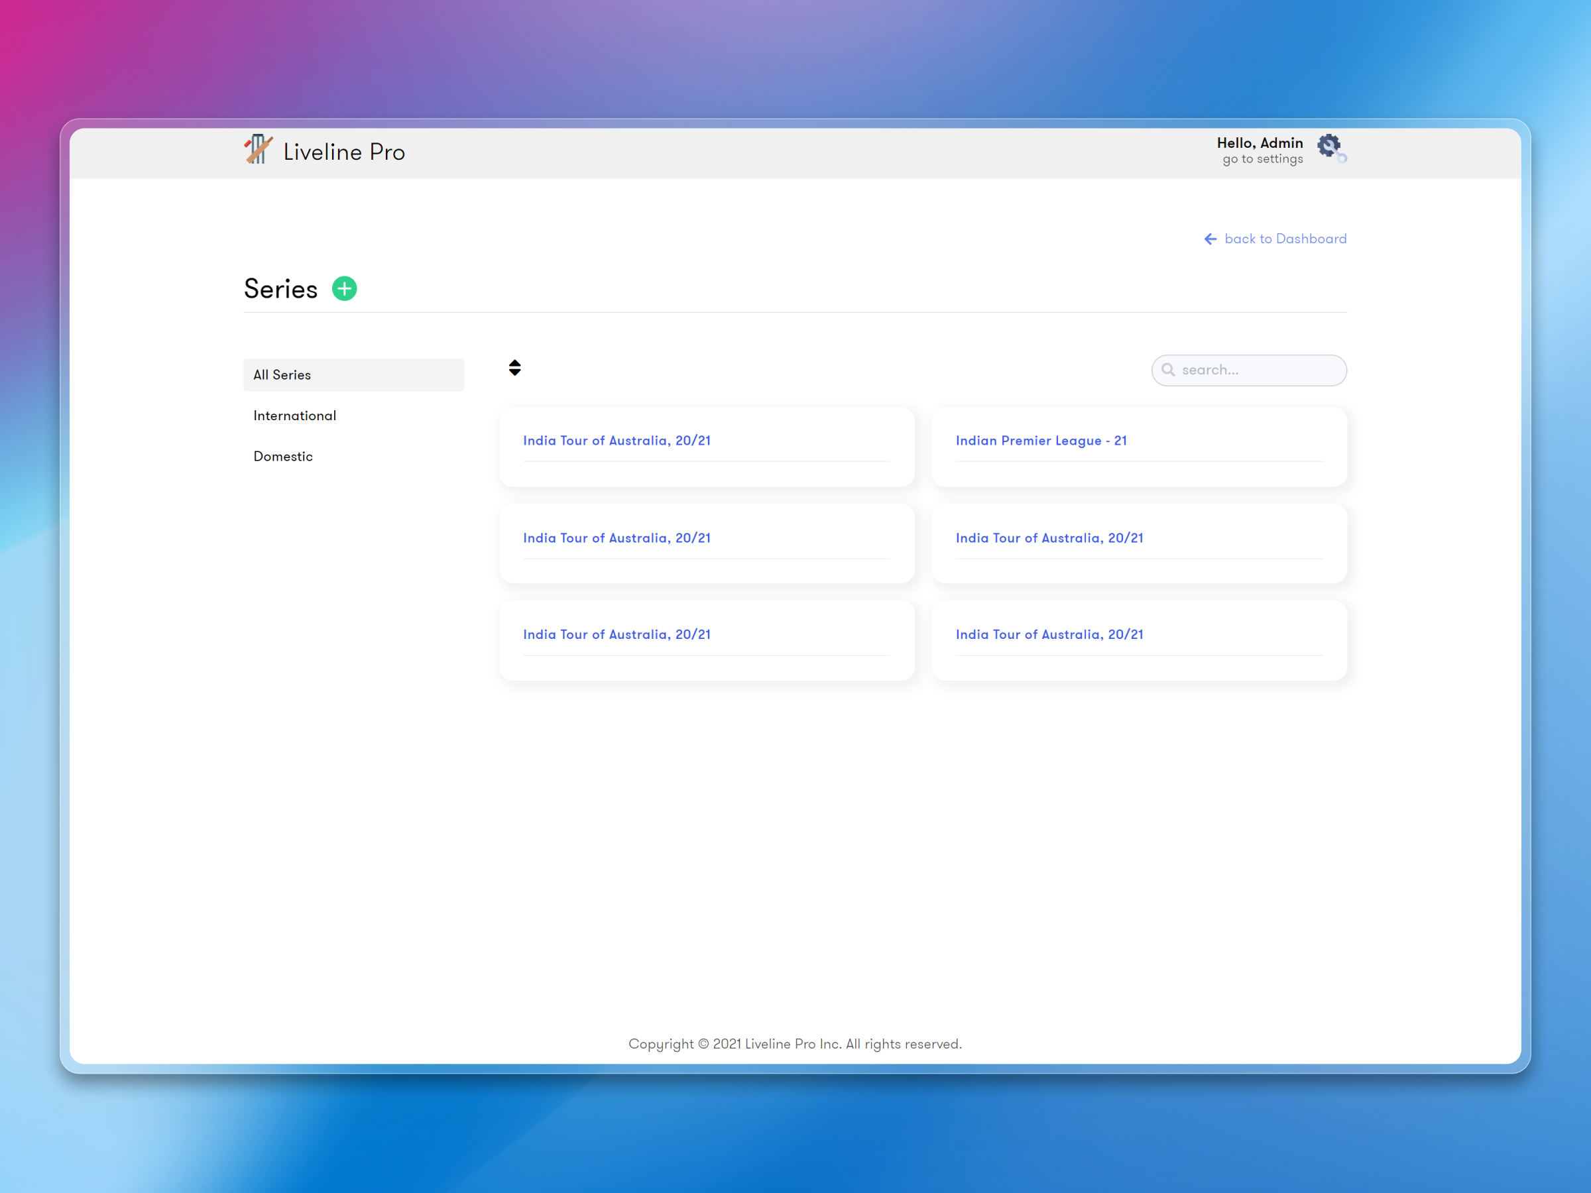The width and height of the screenshot is (1591, 1193).
Task: Open settings using the gear icon
Action: [1330, 146]
